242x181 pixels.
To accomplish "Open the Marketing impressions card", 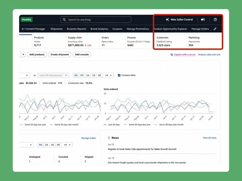I will pos(204,41).
